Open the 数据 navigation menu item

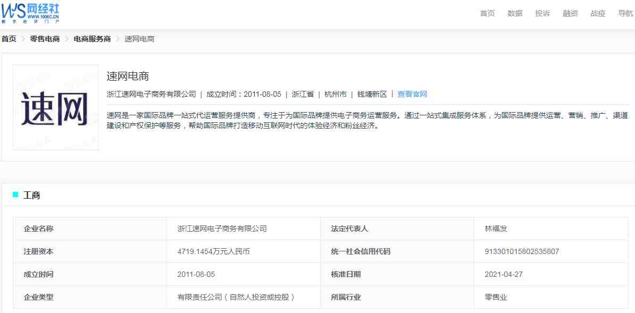coord(515,13)
